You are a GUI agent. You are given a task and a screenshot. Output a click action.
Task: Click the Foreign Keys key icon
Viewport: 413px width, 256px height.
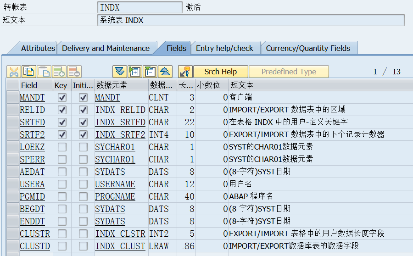(x=185, y=72)
